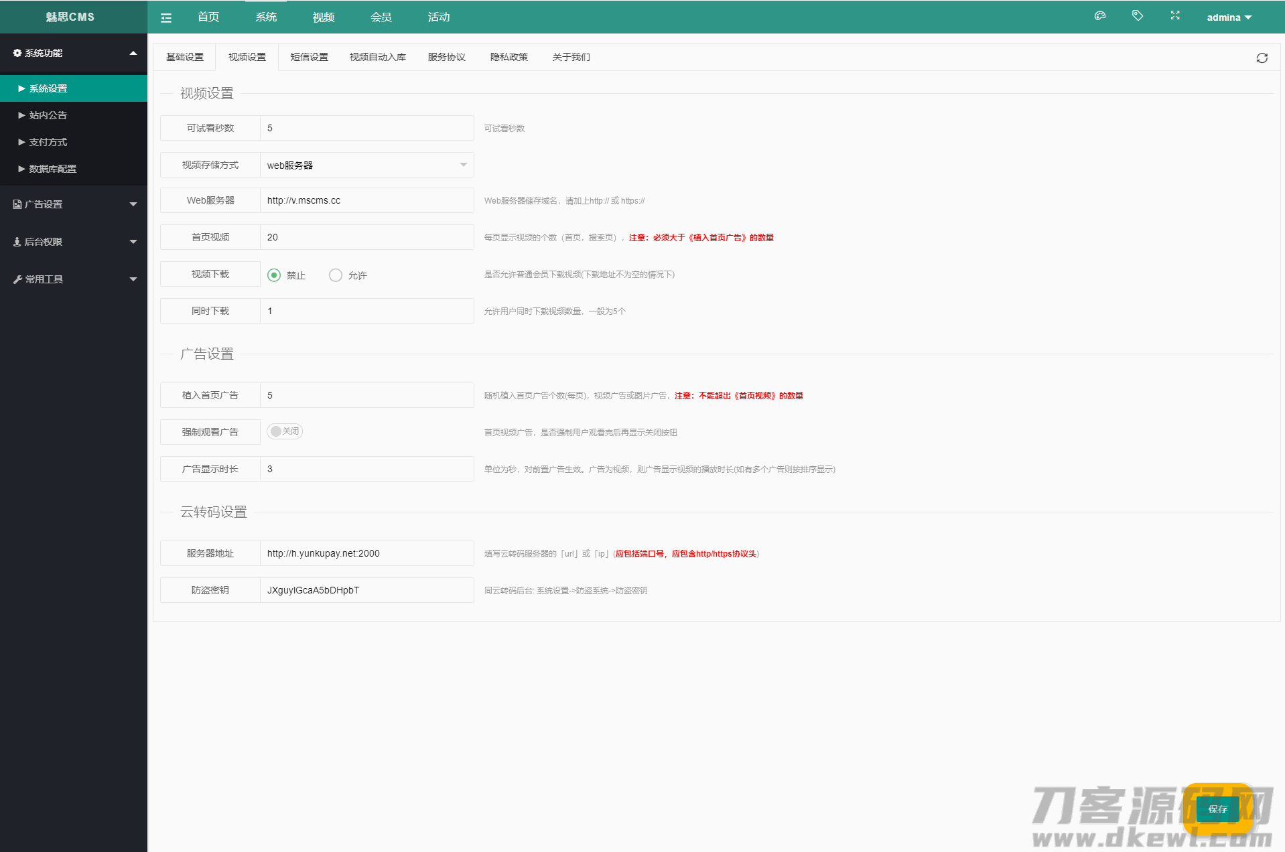Focus the 服务器地址 text field

tap(366, 553)
